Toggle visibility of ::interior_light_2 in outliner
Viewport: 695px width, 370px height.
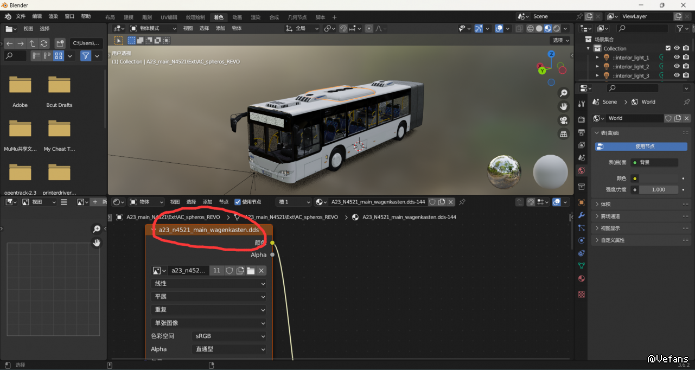pyautogui.click(x=677, y=67)
